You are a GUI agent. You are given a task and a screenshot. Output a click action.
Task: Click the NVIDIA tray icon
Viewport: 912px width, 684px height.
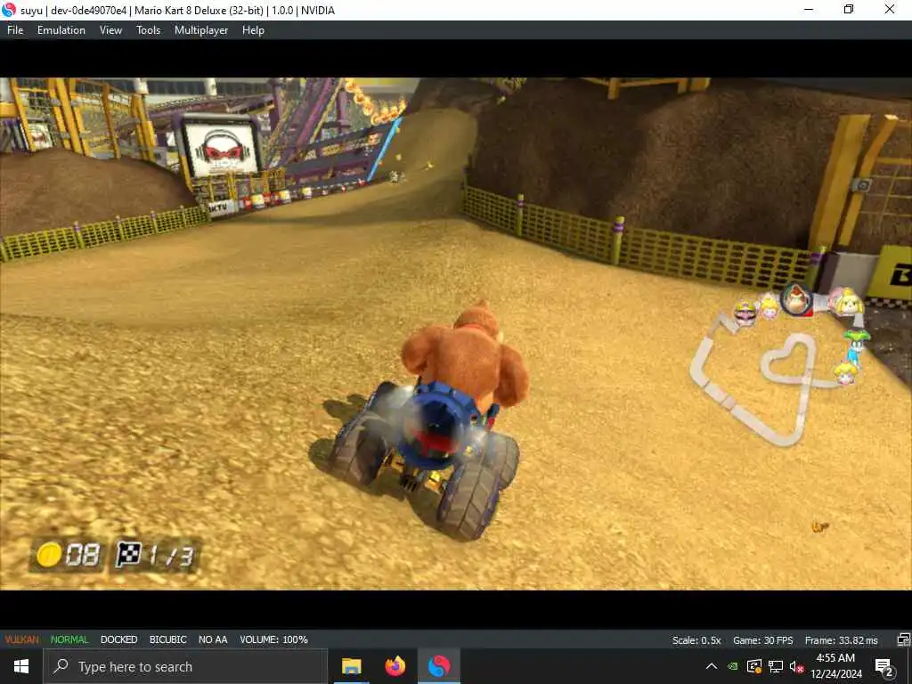coord(733,666)
